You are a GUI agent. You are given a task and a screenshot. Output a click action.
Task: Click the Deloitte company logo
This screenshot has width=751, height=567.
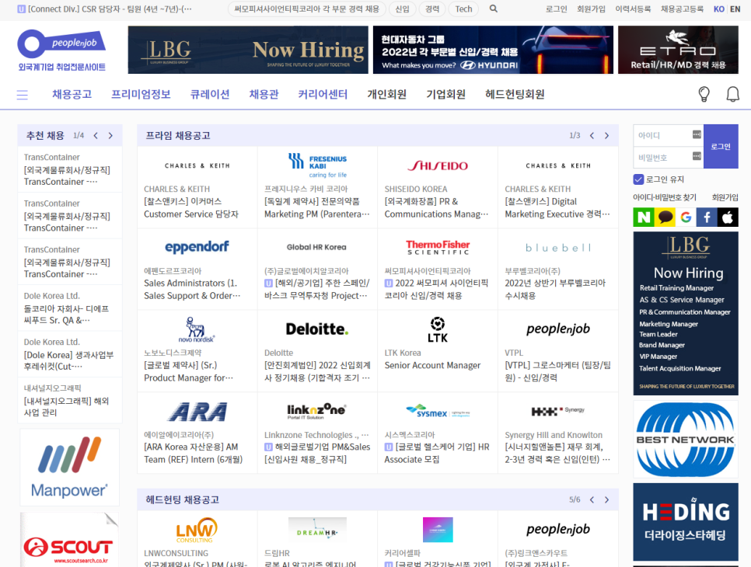pos(317,329)
